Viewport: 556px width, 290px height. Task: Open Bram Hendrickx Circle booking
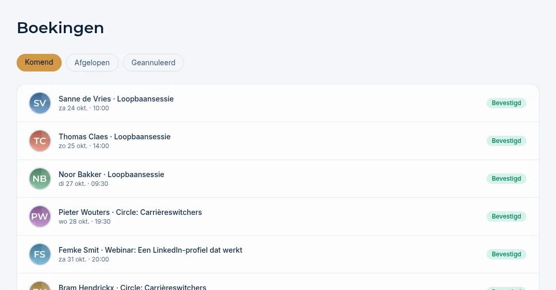[278, 282]
